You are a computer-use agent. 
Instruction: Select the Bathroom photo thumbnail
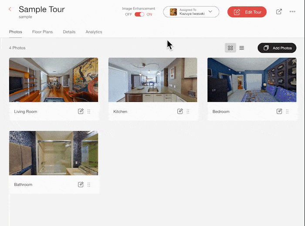coord(53,153)
